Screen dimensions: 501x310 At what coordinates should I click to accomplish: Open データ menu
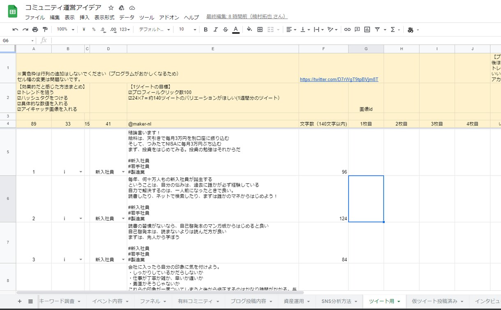(x=127, y=17)
